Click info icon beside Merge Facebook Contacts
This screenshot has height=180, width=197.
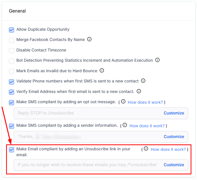(x=89, y=39)
